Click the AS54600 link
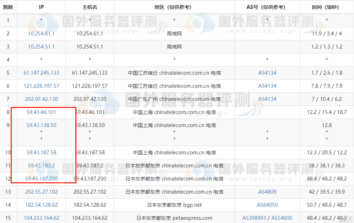Viewport: 354px width, 223px height. (x=281, y=218)
